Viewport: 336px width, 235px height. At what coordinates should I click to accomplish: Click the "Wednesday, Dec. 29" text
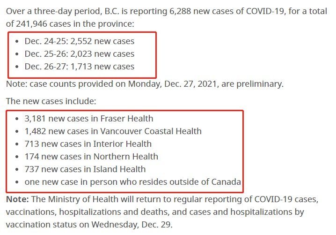(132, 225)
